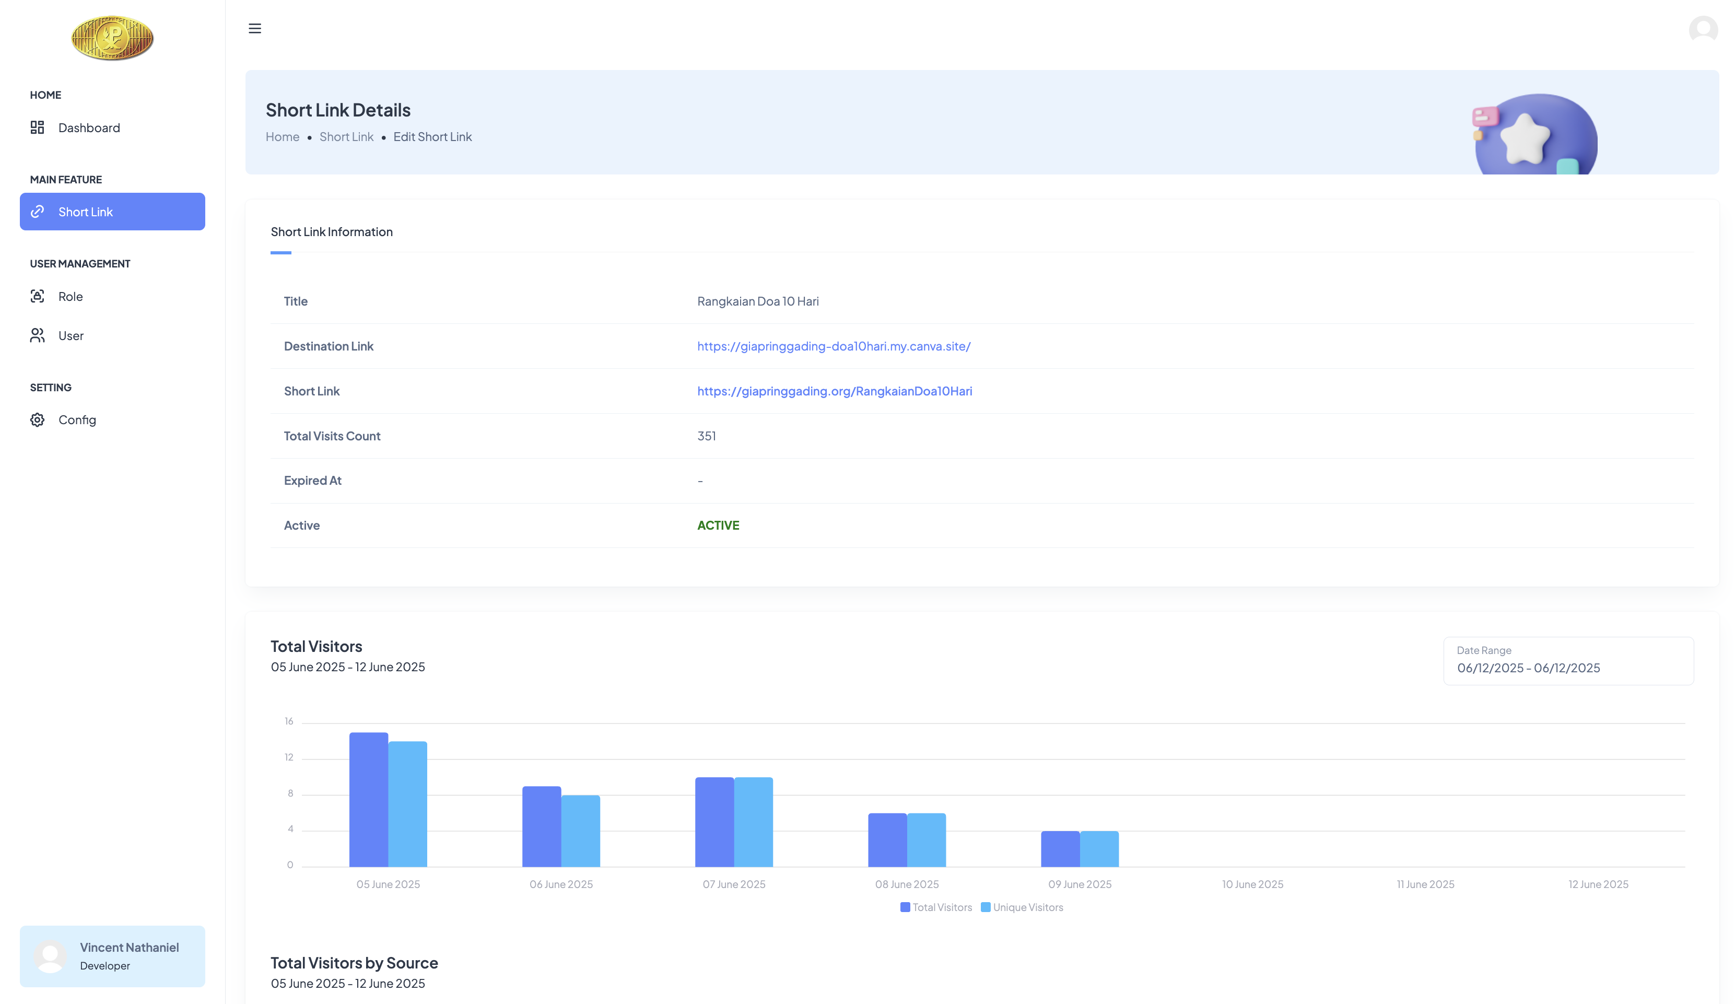The image size is (1735, 1004).
Task: Click the Role icon in sidebar
Action: [37, 296]
